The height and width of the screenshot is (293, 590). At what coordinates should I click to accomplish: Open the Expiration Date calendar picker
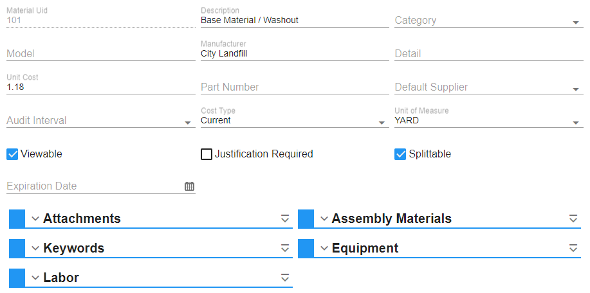pos(189,186)
